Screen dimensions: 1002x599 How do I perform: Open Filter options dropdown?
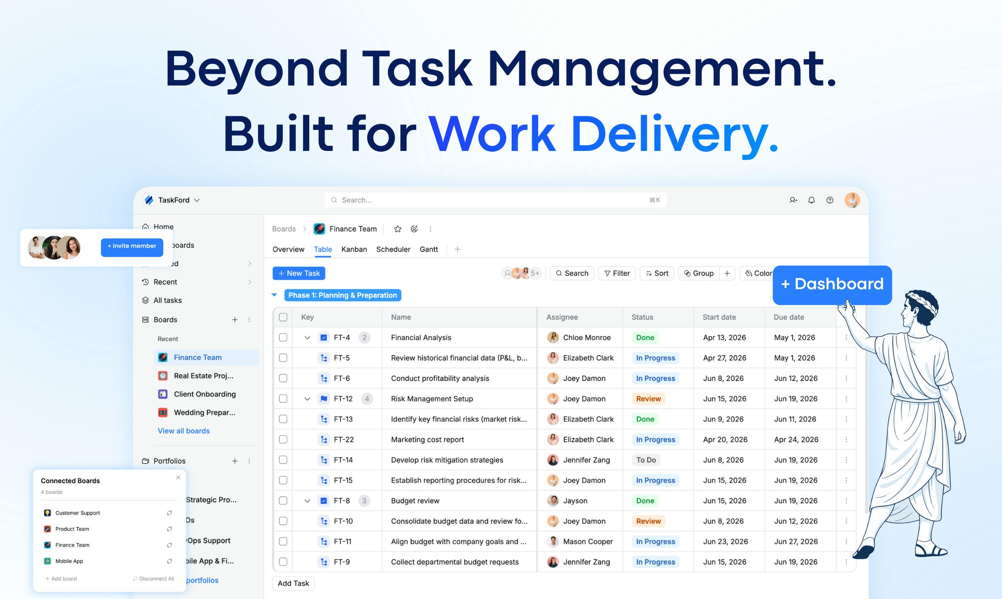[617, 273]
